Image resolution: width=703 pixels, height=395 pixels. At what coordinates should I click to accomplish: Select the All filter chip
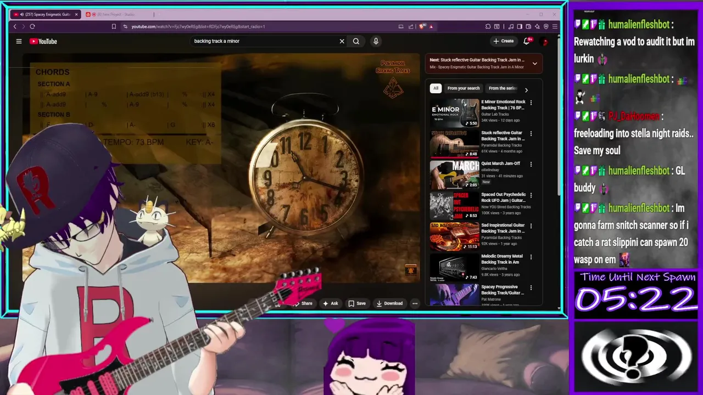436,88
